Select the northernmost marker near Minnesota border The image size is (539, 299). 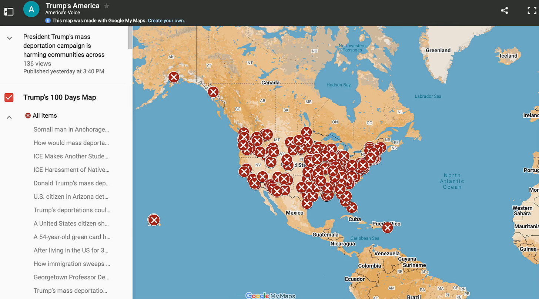pos(306,132)
